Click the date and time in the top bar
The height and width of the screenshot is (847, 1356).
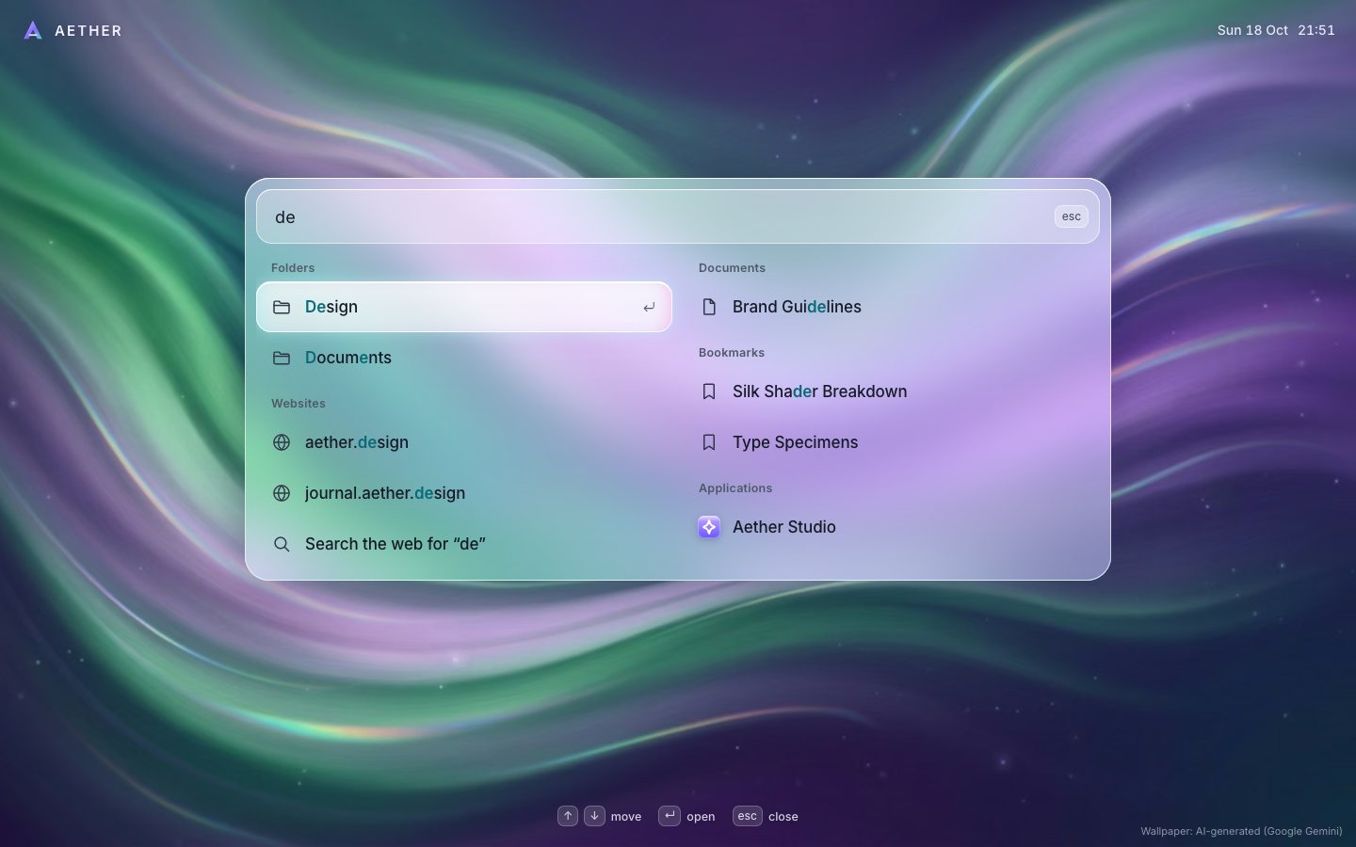pyautogui.click(x=1276, y=30)
